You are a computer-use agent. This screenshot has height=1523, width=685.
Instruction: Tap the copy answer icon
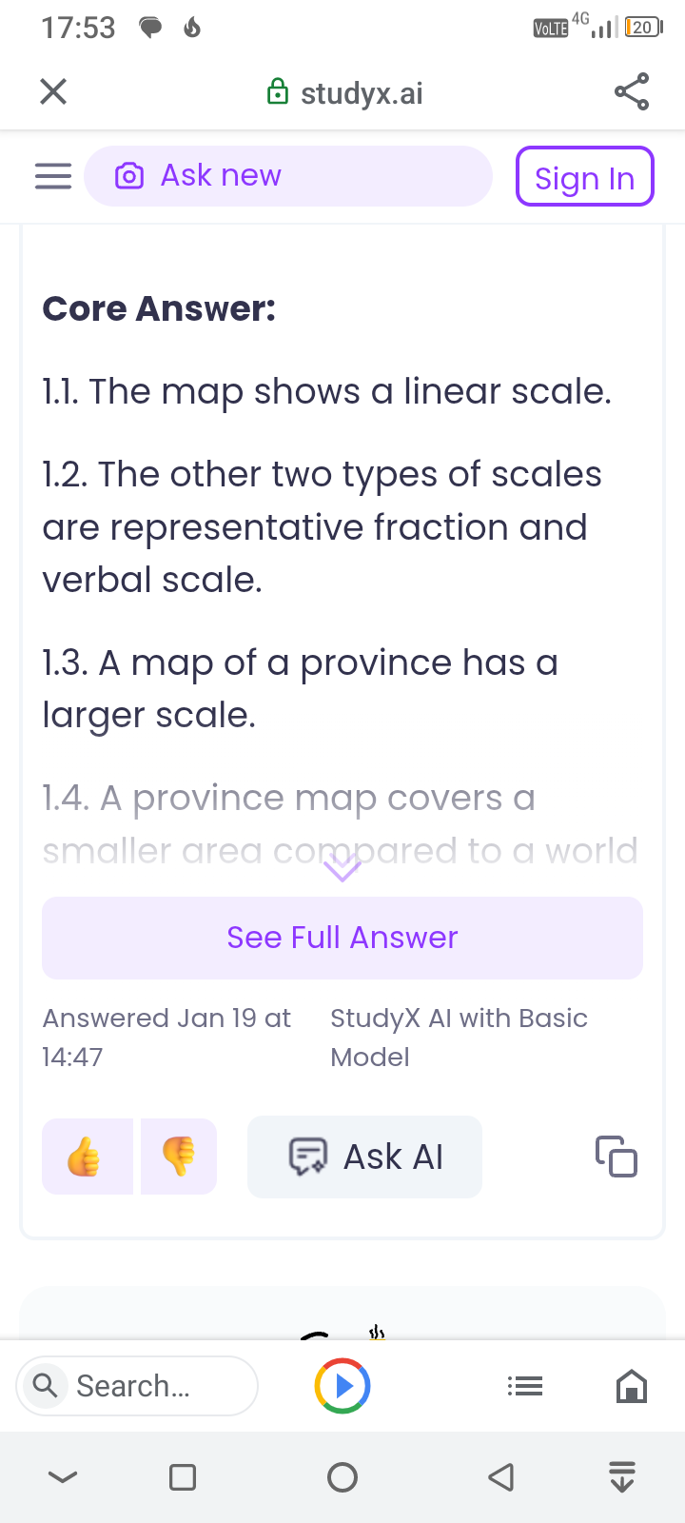click(616, 1157)
